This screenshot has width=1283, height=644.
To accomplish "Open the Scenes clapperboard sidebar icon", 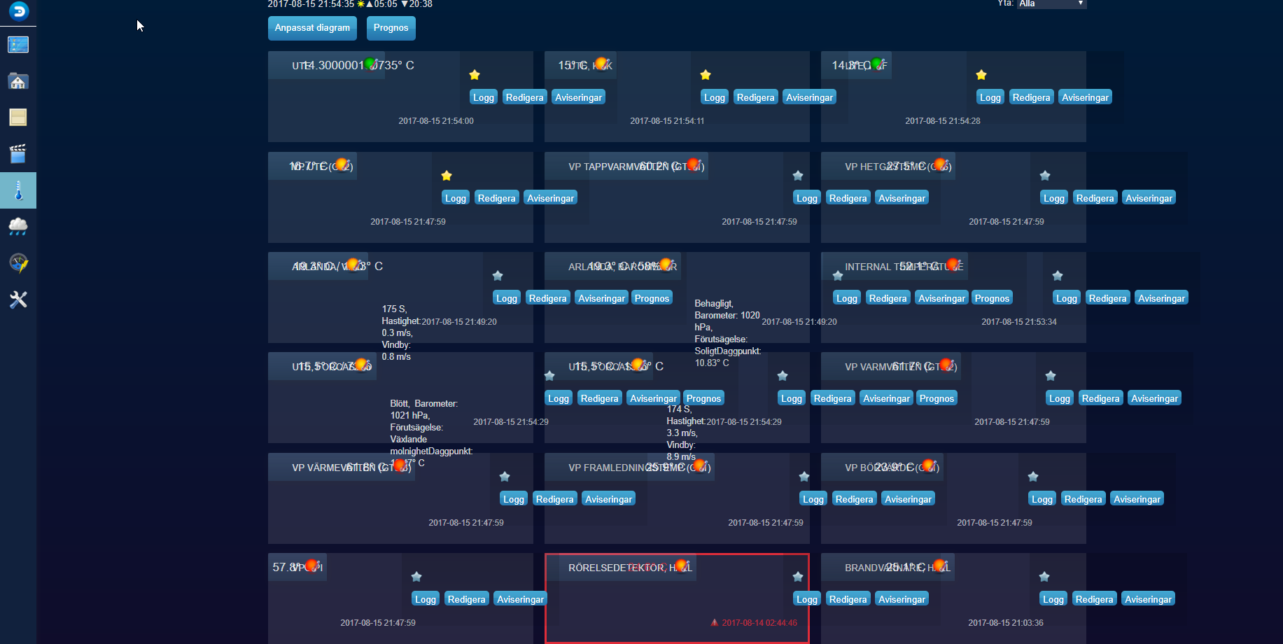I will (18, 154).
